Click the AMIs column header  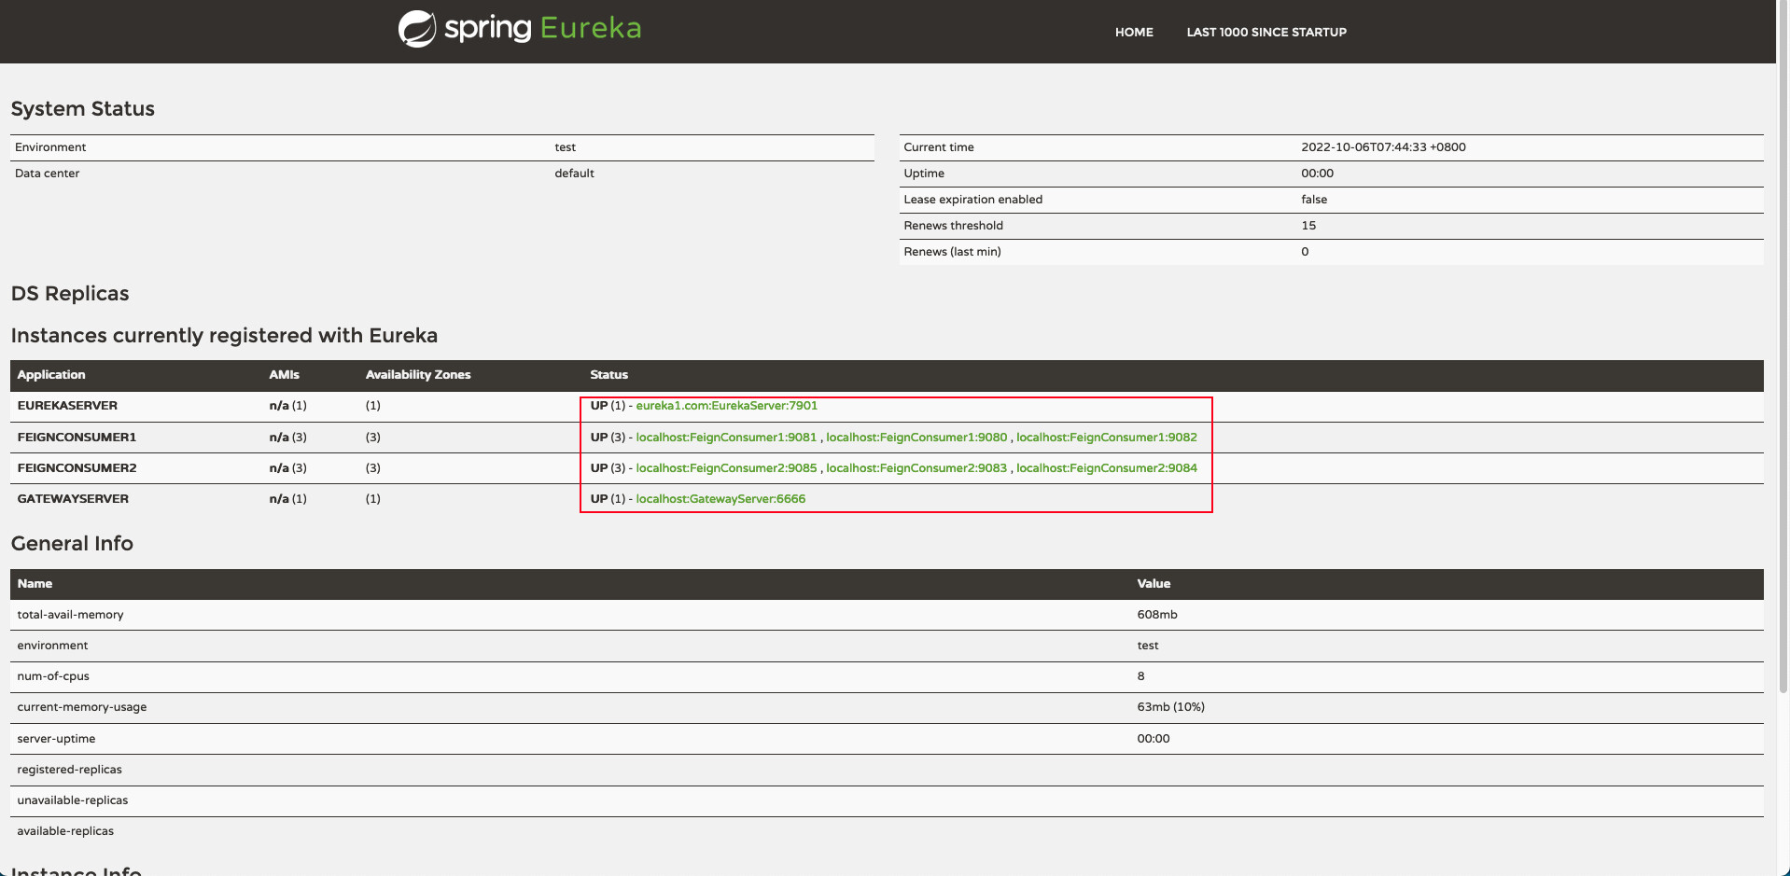pyautogui.click(x=284, y=375)
